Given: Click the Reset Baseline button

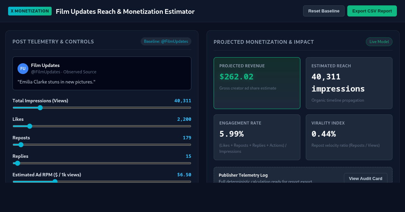Looking at the screenshot, I should click(324, 11).
